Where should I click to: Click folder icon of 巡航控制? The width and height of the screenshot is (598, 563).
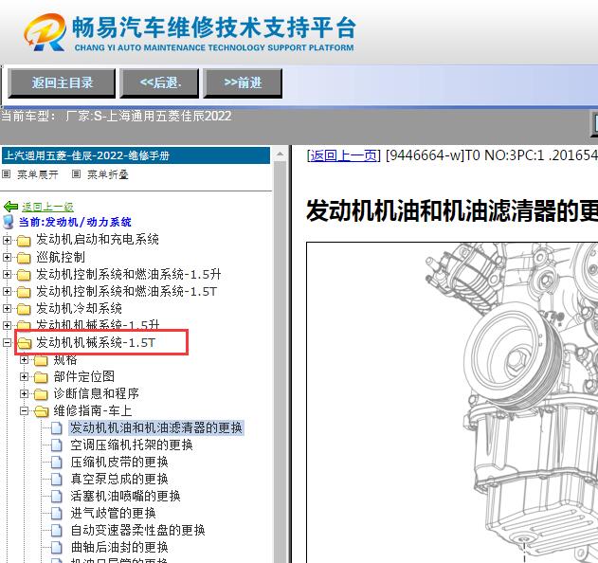pyautogui.click(x=24, y=258)
